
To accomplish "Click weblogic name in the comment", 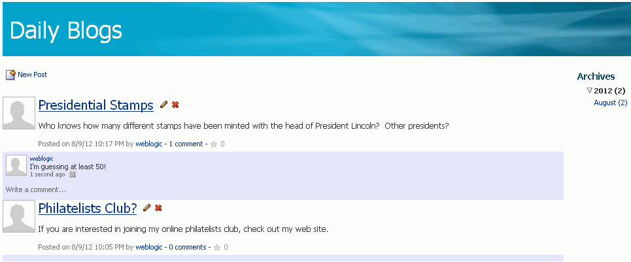I will tap(41, 159).
